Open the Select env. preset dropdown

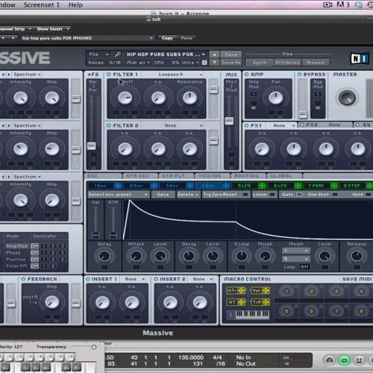coord(119,195)
